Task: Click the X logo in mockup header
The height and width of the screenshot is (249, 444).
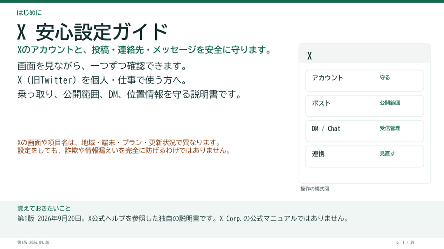Action: tap(310, 56)
